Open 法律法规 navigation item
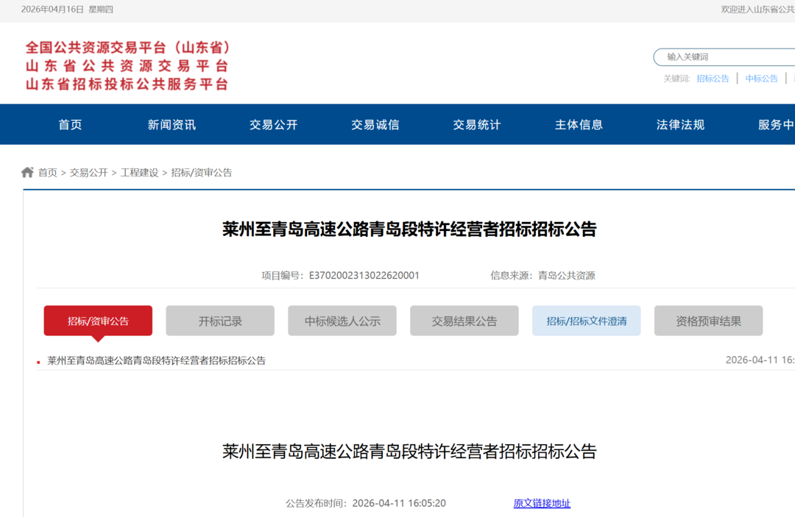The width and height of the screenshot is (795, 517). (680, 125)
